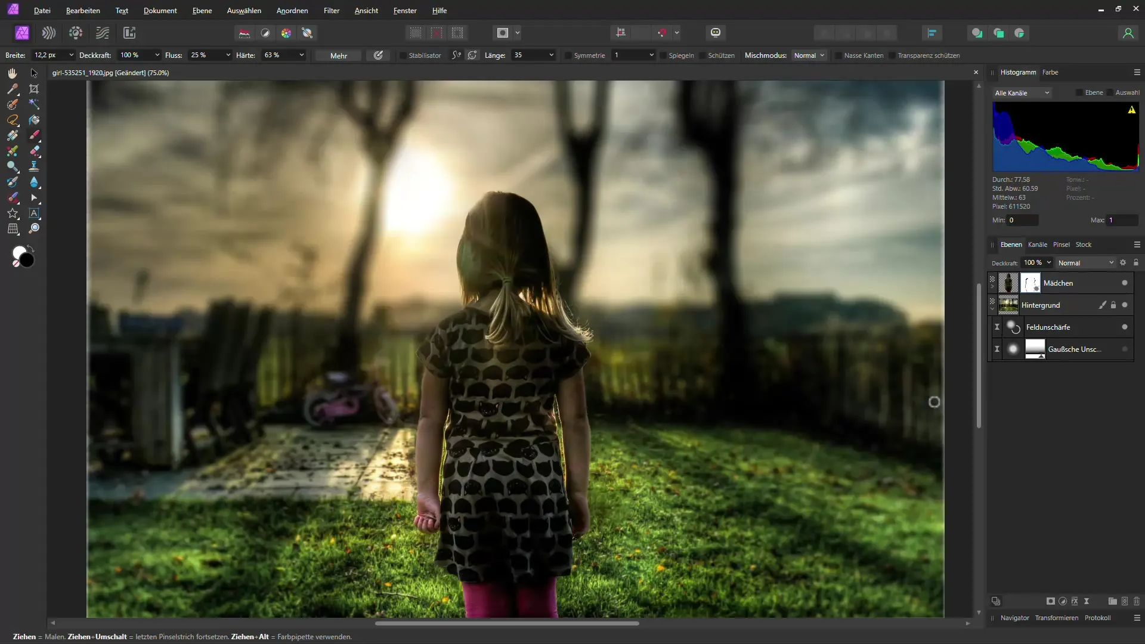This screenshot has width=1145, height=644.
Task: Select the Color Picker eyedropper tool
Action: point(13,89)
